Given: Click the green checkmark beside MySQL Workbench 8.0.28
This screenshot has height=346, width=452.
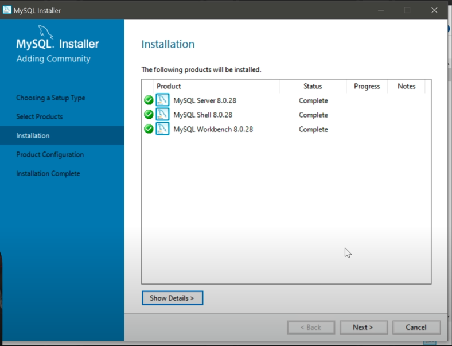Looking at the screenshot, I should [x=149, y=129].
